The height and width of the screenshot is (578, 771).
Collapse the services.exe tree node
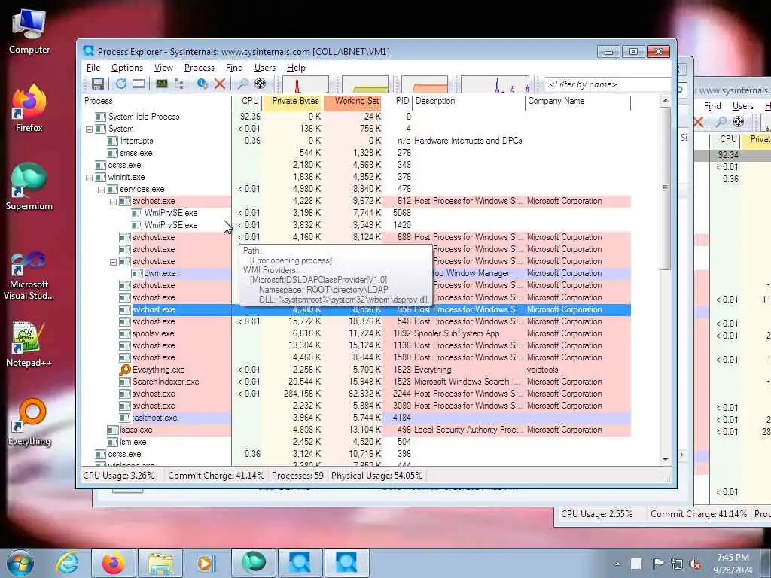[x=102, y=190]
